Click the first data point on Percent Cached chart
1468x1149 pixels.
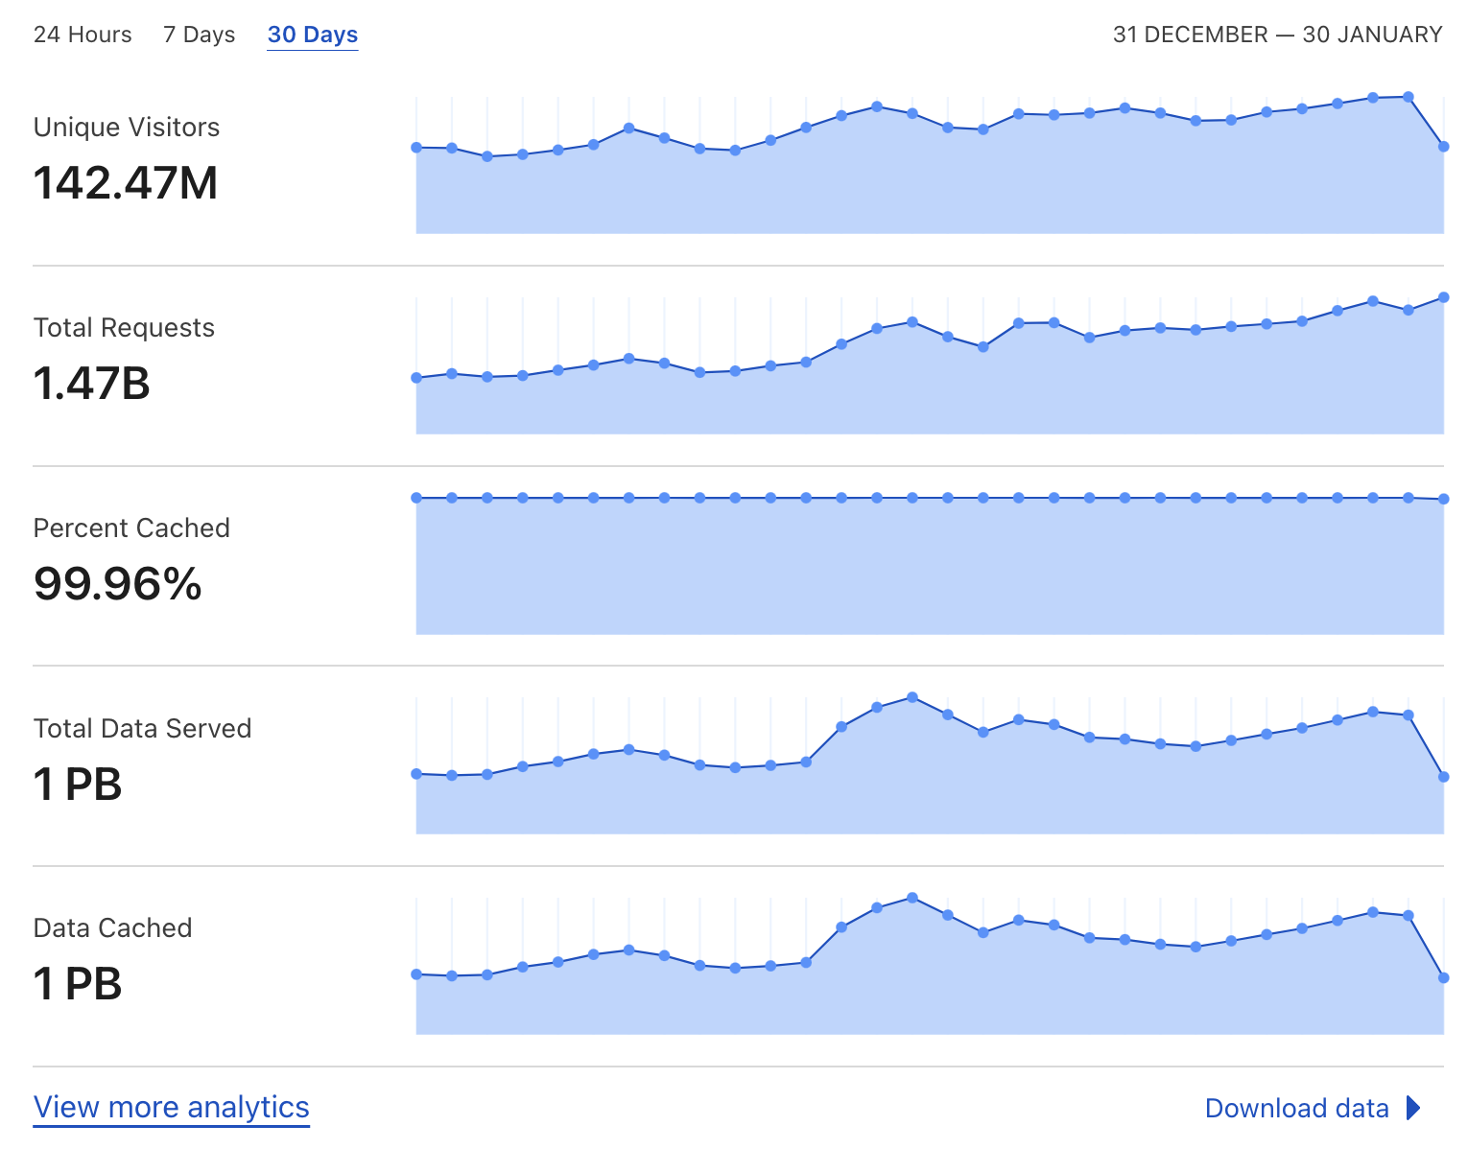point(416,498)
